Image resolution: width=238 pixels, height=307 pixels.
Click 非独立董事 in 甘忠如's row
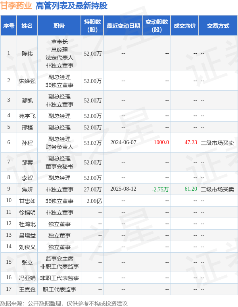(59, 201)
